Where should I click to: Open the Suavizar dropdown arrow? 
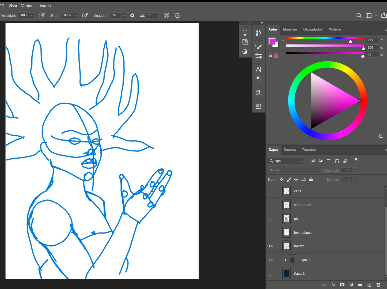point(124,16)
